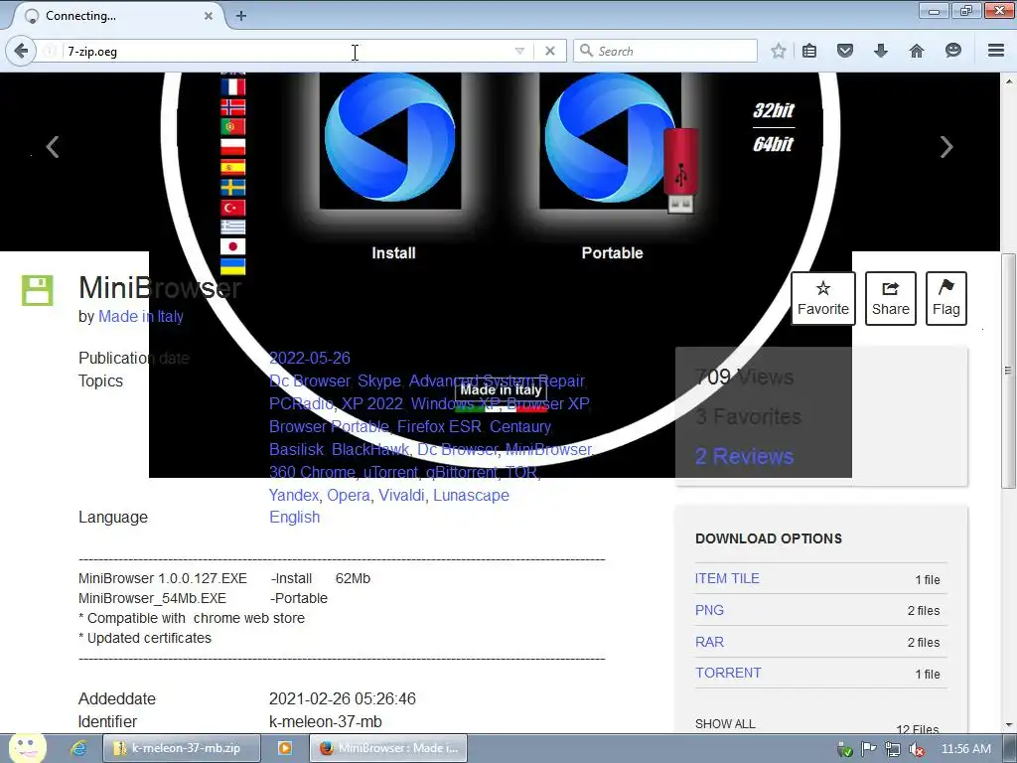Open the RAR download option
The image size is (1017, 763).
(x=709, y=643)
